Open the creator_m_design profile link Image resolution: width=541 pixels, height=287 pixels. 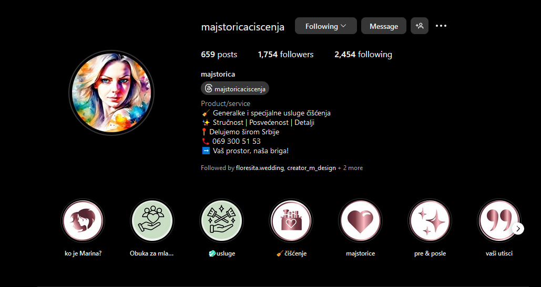(x=312, y=168)
